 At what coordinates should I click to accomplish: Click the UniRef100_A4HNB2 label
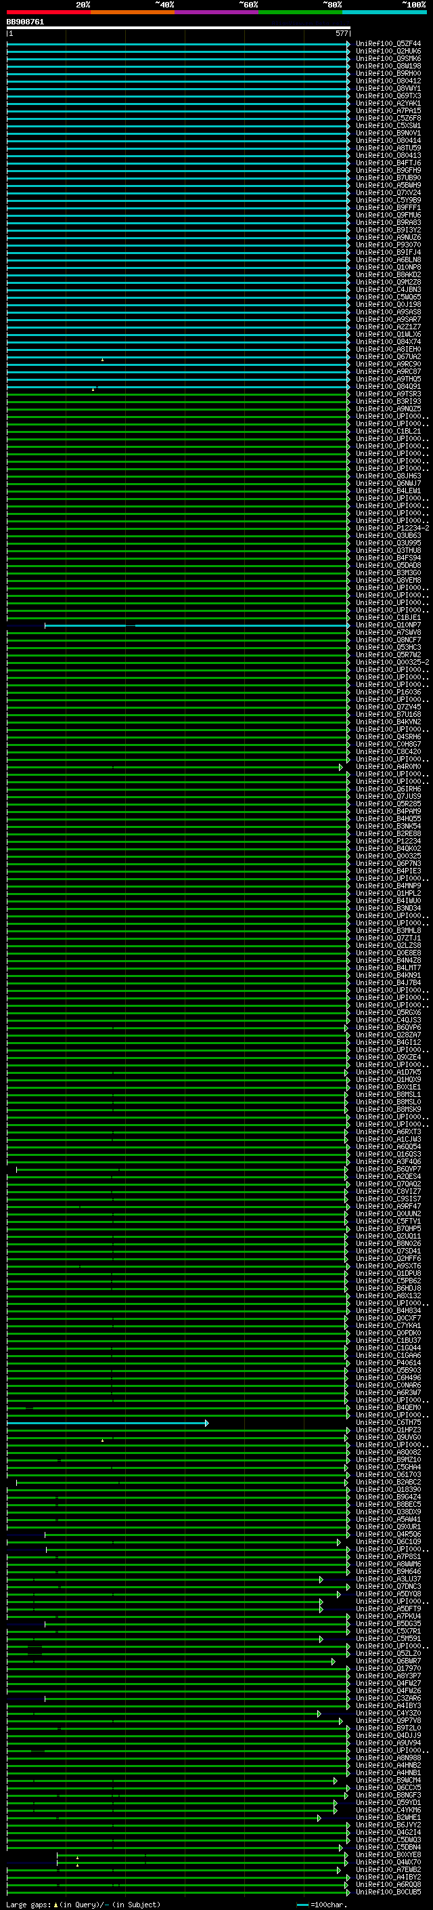[x=388, y=1766]
